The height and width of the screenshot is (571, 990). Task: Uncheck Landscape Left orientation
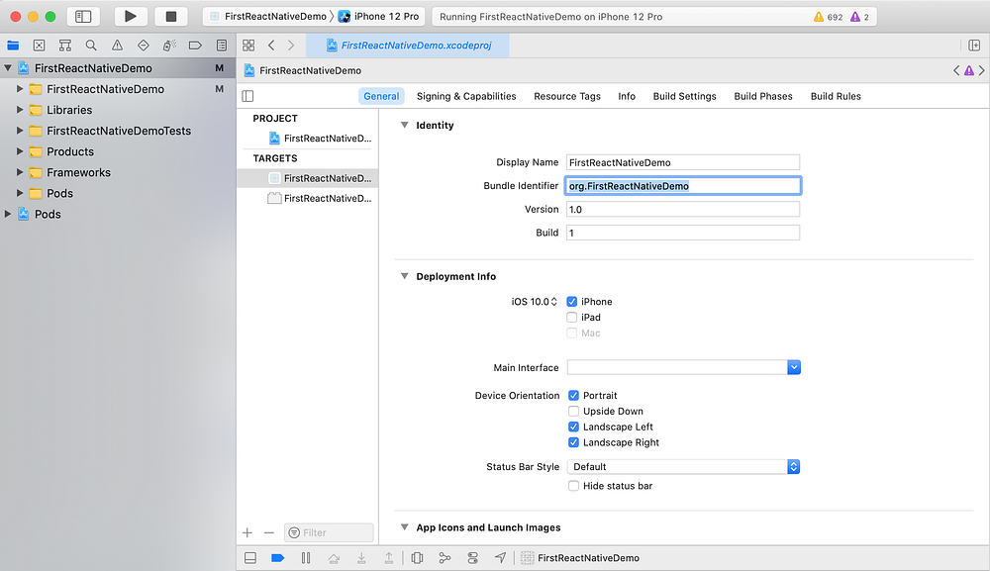(x=573, y=428)
